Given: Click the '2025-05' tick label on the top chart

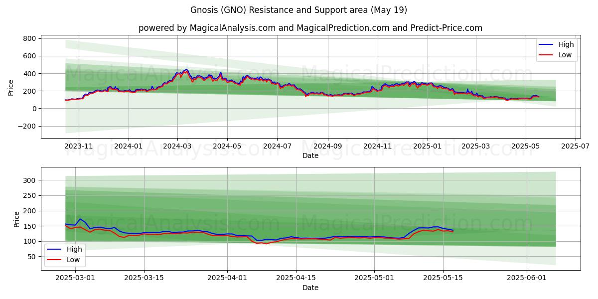Looking at the screenshot, I should click(525, 147).
